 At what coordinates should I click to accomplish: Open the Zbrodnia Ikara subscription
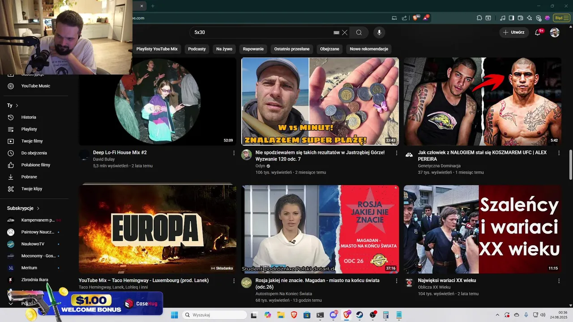tap(36, 280)
